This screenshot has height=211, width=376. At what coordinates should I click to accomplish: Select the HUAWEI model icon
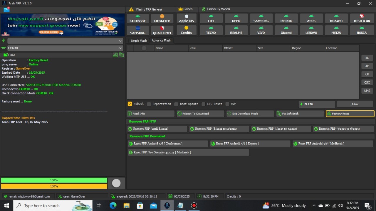[336, 18]
